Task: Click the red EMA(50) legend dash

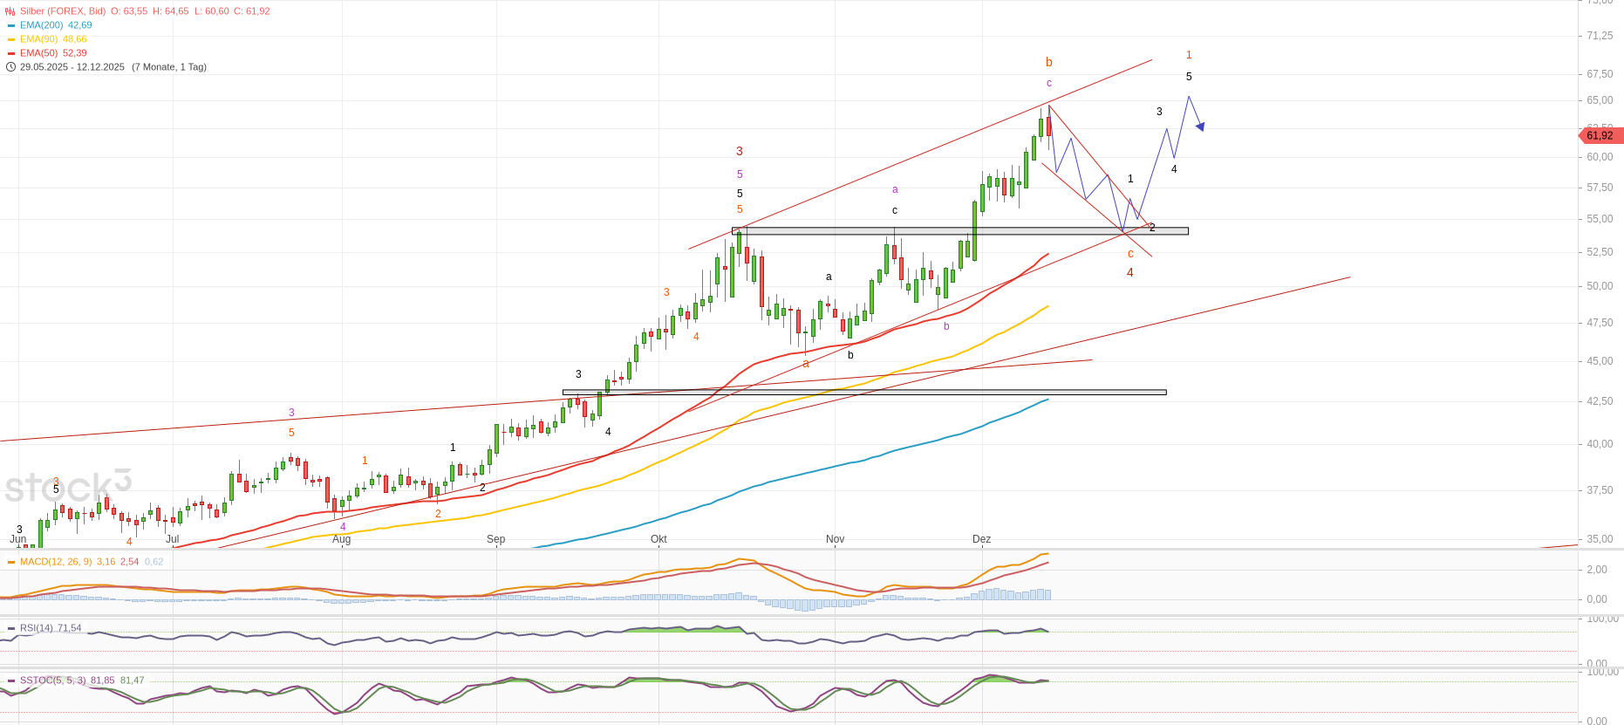Action: coord(11,53)
